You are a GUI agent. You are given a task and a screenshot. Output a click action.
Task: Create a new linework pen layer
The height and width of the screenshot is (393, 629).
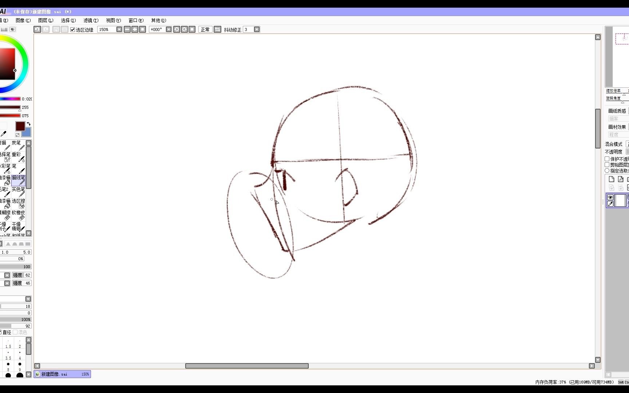pos(621,179)
